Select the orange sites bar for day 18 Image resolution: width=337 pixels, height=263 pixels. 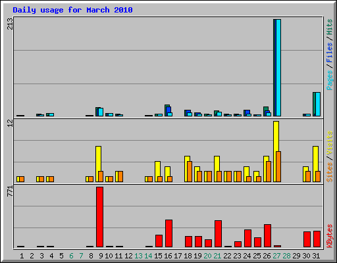click(x=190, y=172)
